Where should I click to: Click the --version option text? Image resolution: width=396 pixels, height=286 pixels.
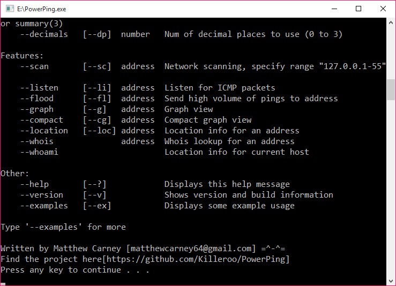[x=42, y=195]
